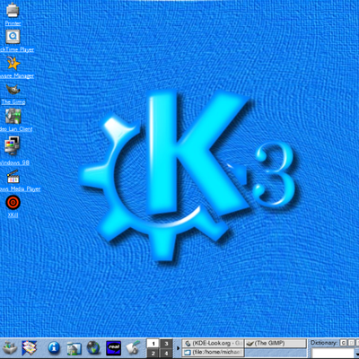Launch the XKill target icon

[x=13, y=203]
